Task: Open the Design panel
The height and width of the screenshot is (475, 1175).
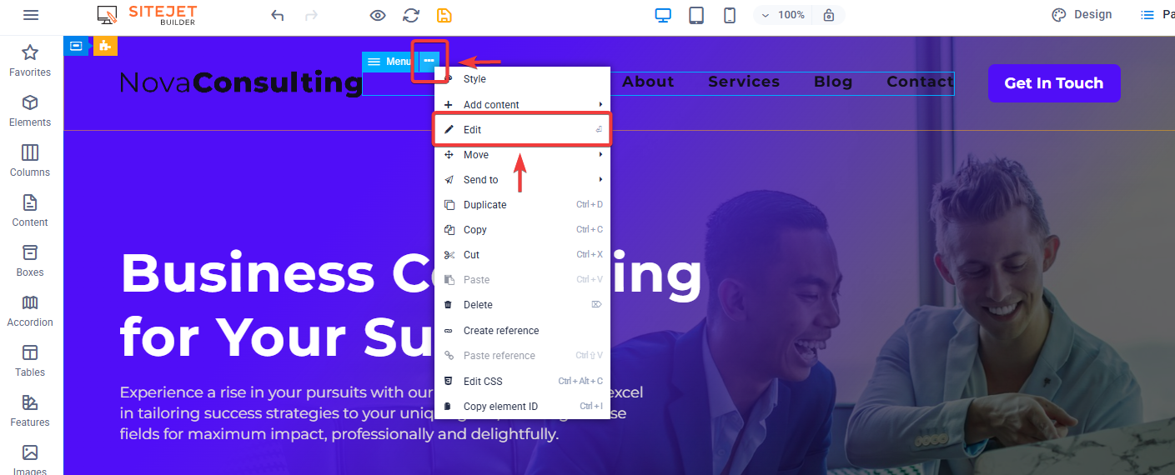Action: [1082, 15]
